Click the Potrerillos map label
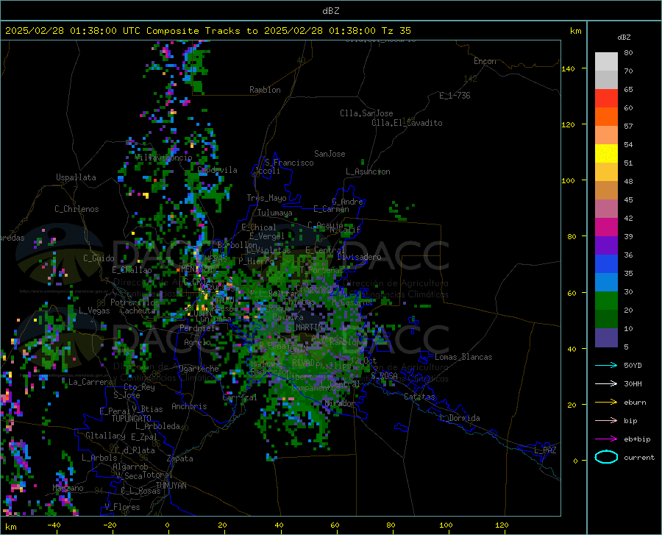The height and width of the screenshot is (535, 662). (x=135, y=302)
